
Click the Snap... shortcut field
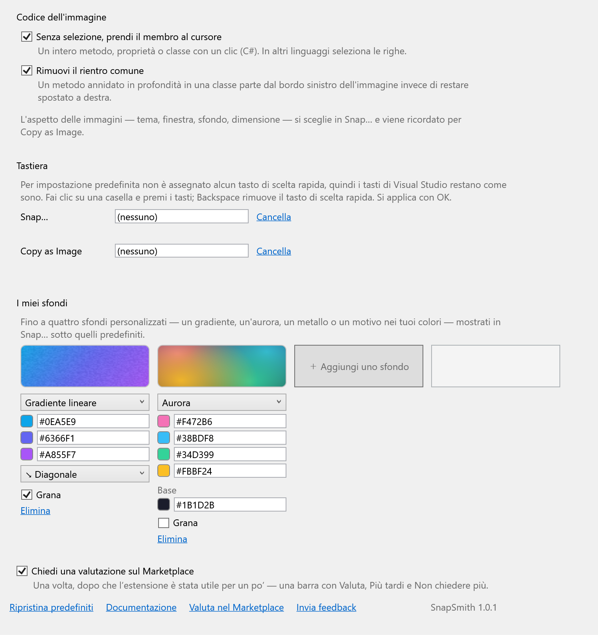click(182, 217)
